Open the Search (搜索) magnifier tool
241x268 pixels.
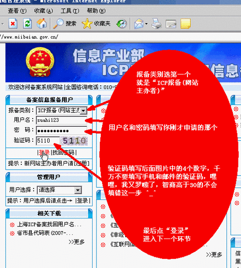click(65, 24)
